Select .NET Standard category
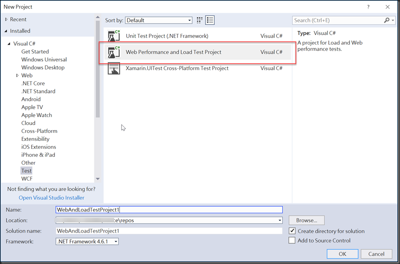 pyautogui.click(x=38, y=91)
